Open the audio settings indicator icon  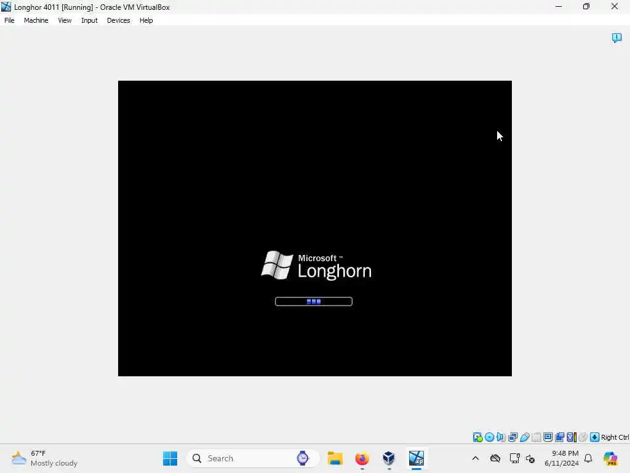(501, 437)
